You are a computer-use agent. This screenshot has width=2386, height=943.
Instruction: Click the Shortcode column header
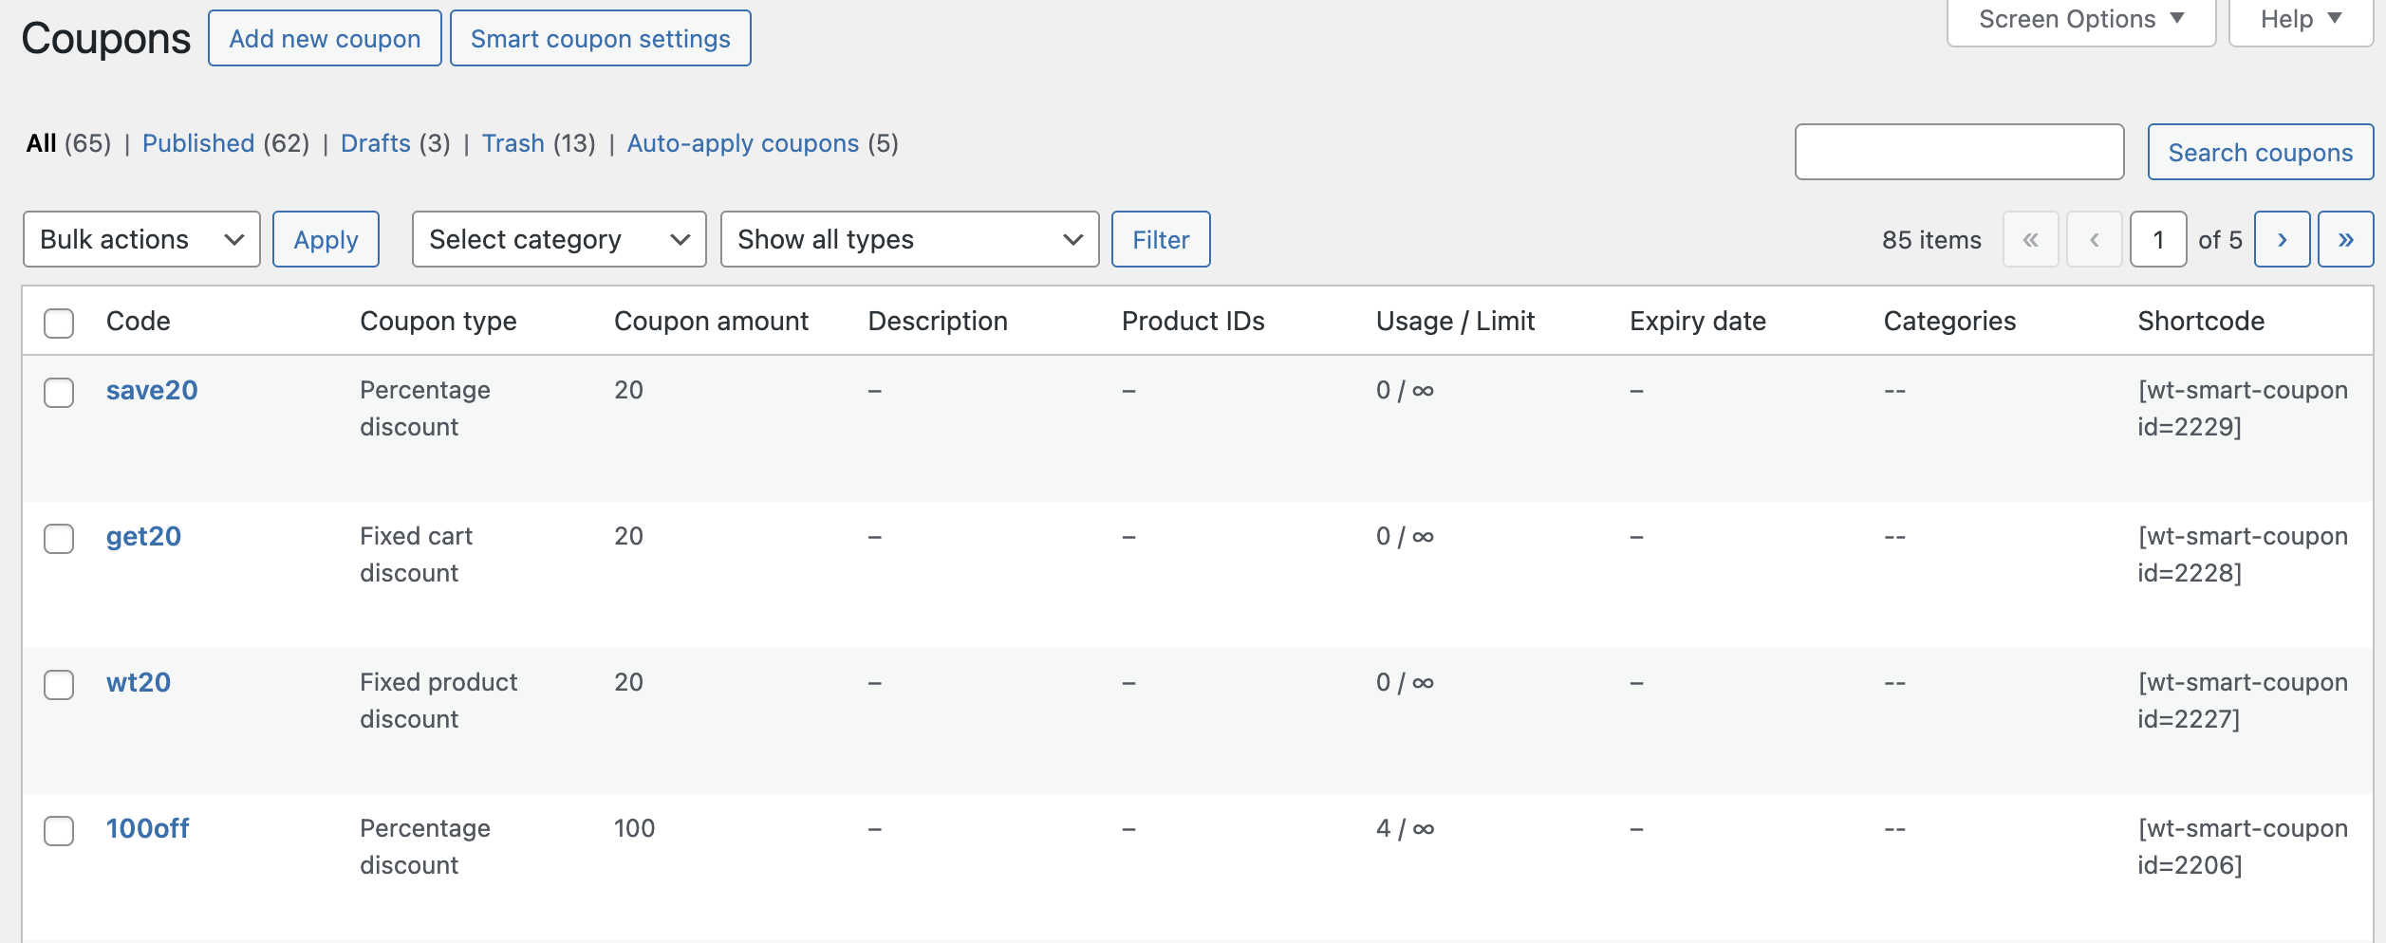[2201, 321]
